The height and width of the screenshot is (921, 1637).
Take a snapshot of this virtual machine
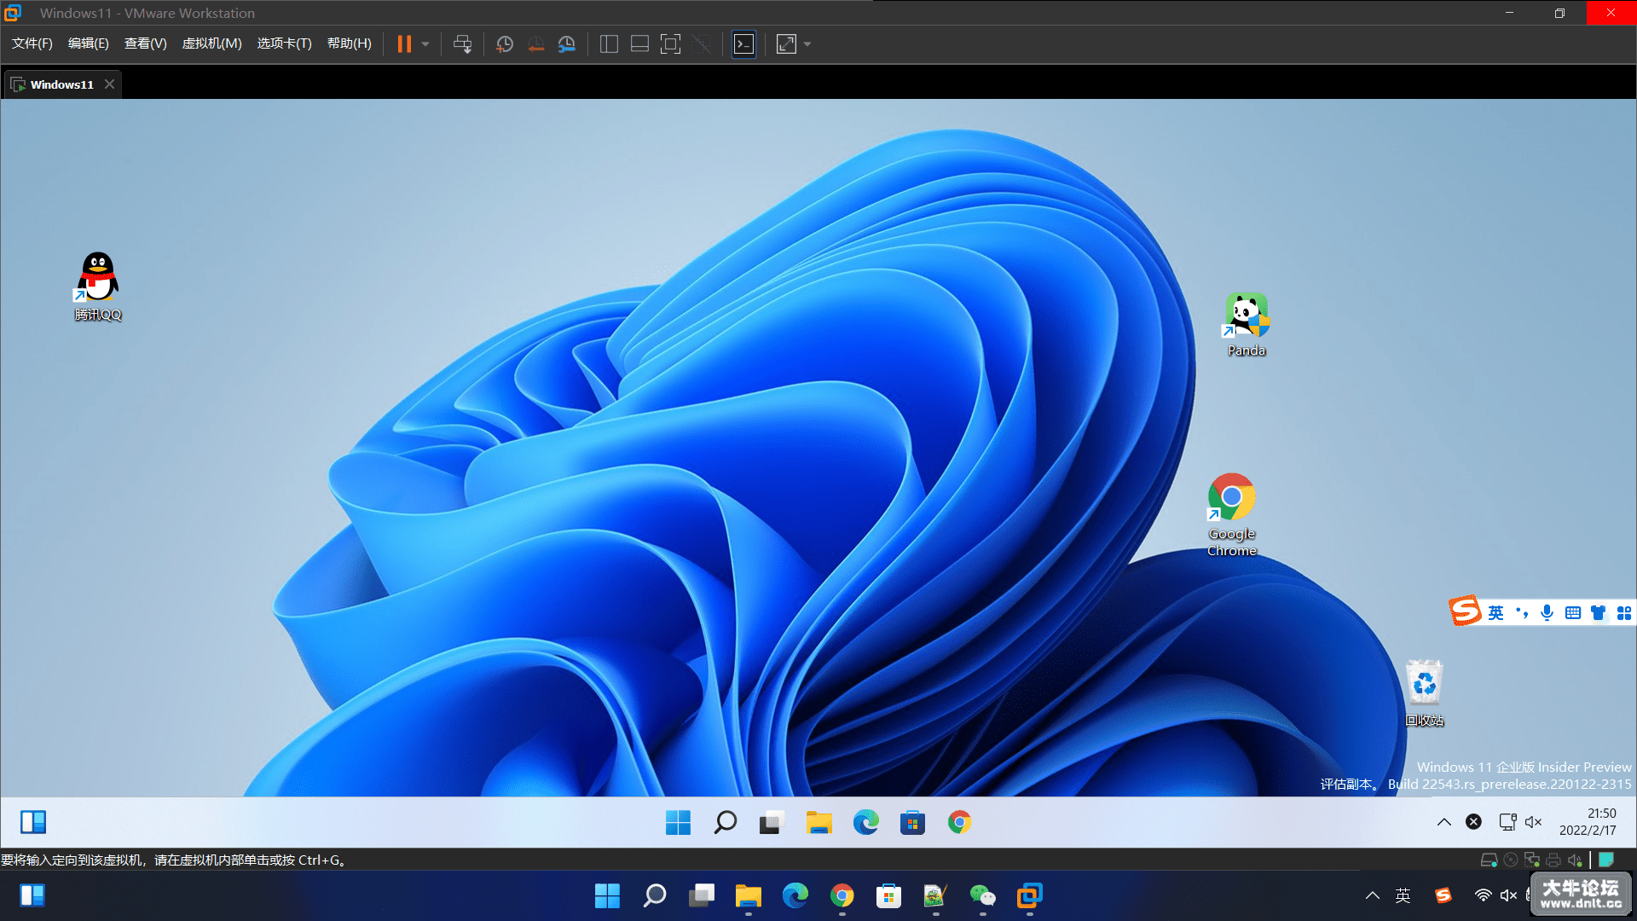pos(505,44)
